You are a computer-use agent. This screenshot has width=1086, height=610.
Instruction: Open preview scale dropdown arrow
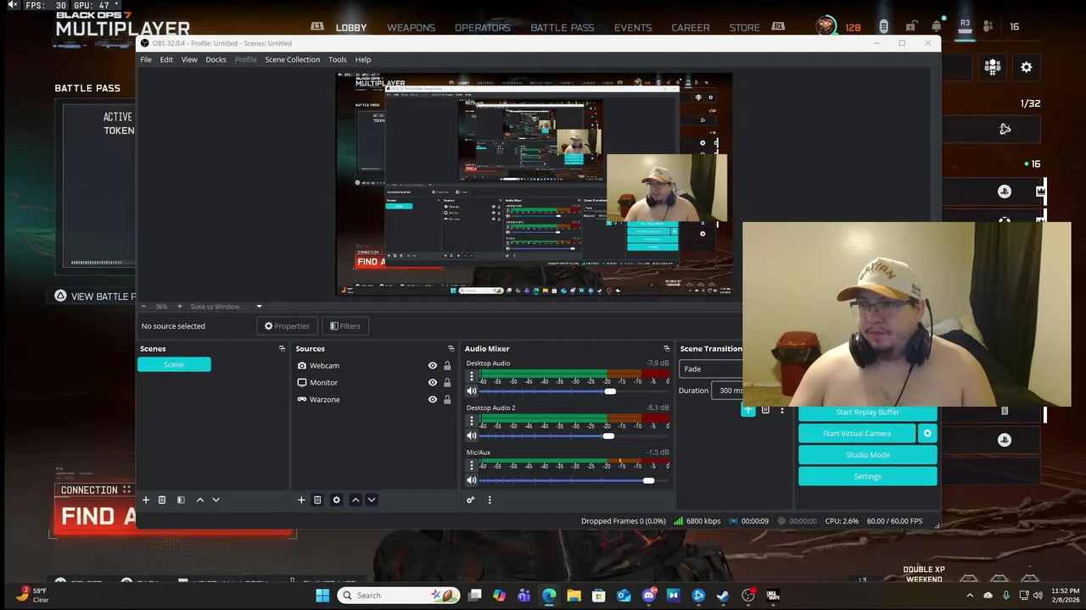(x=259, y=307)
